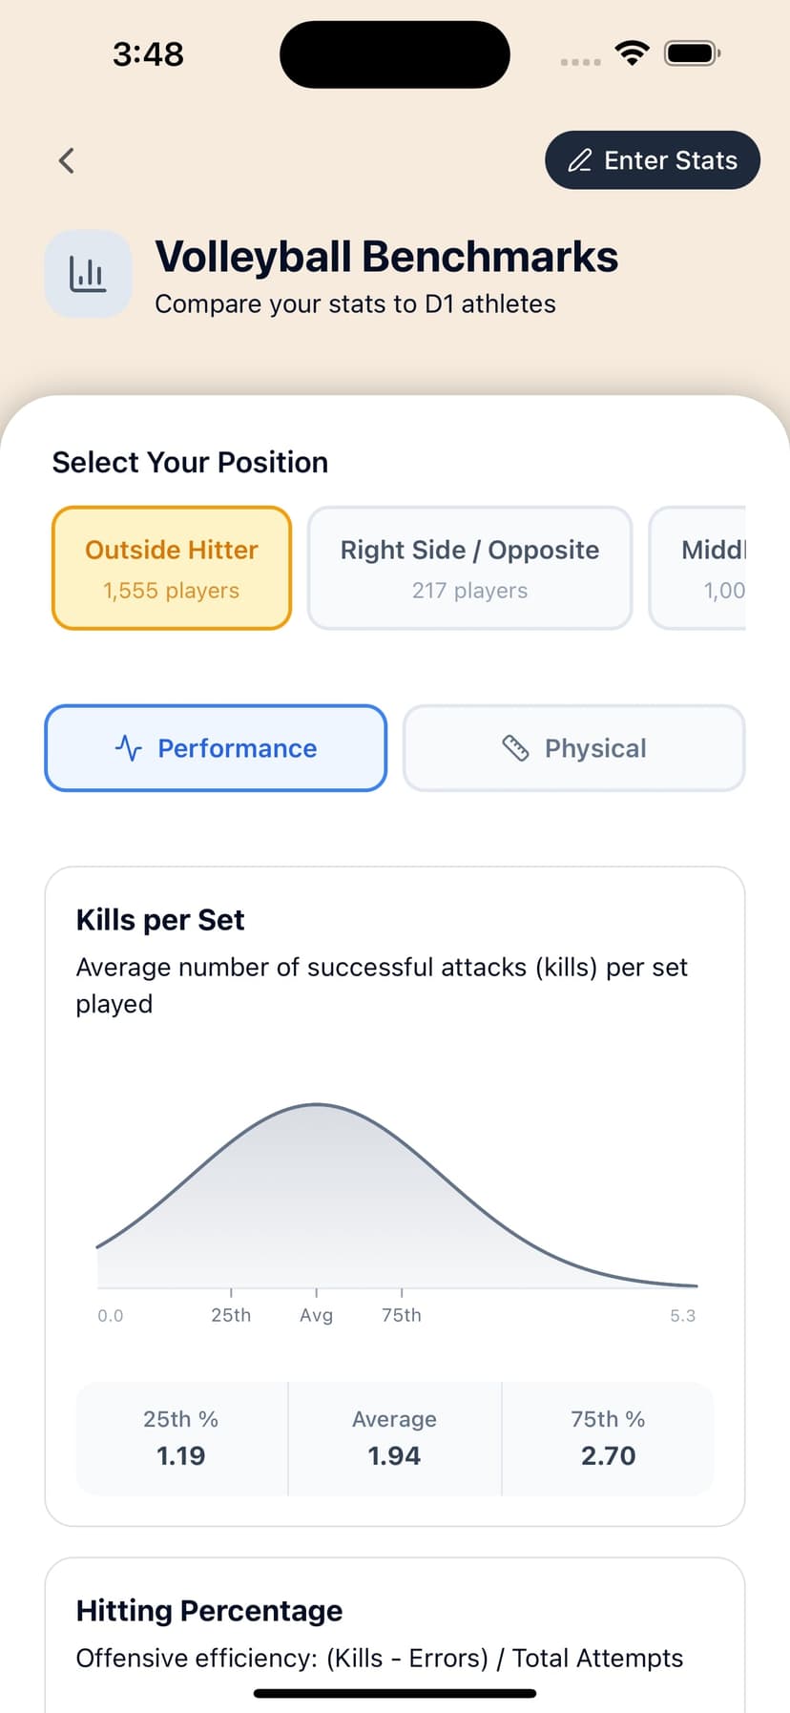790x1713 pixels.
Task: Click the pencil icon on Enter Stats
Action: coord(580,160)
